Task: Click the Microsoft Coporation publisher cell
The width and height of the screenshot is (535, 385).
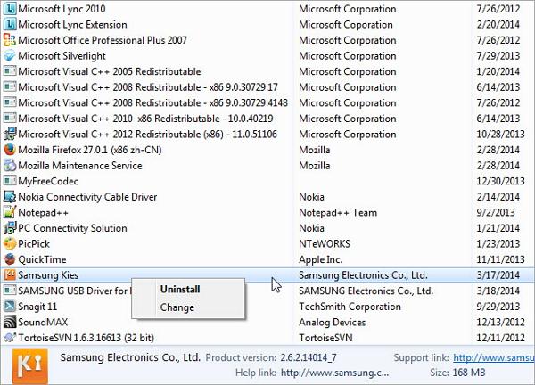Action: [x=346, y=24]
